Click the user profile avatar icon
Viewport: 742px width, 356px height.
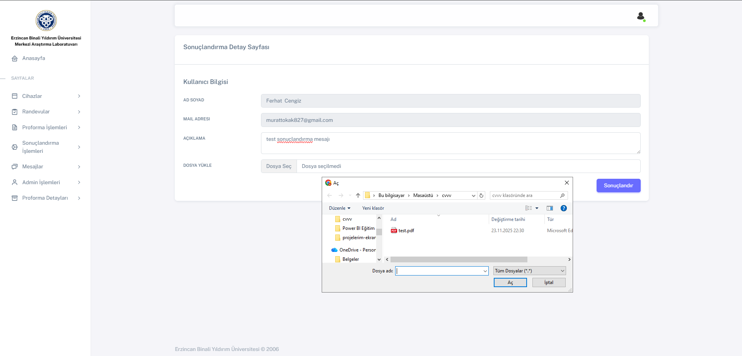coord(641,16)
